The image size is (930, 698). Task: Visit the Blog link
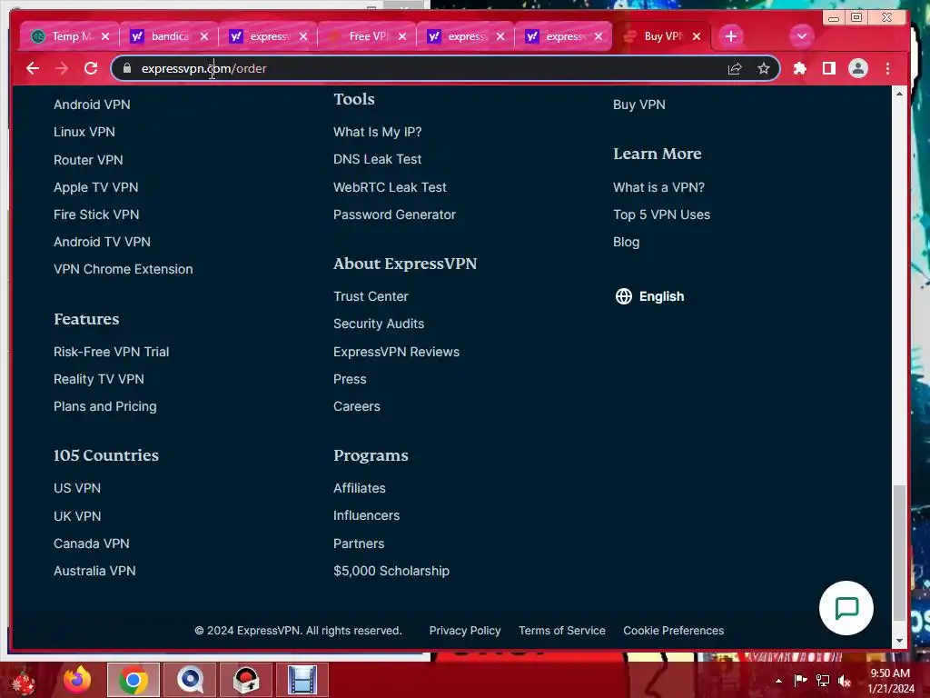point(627,242)
